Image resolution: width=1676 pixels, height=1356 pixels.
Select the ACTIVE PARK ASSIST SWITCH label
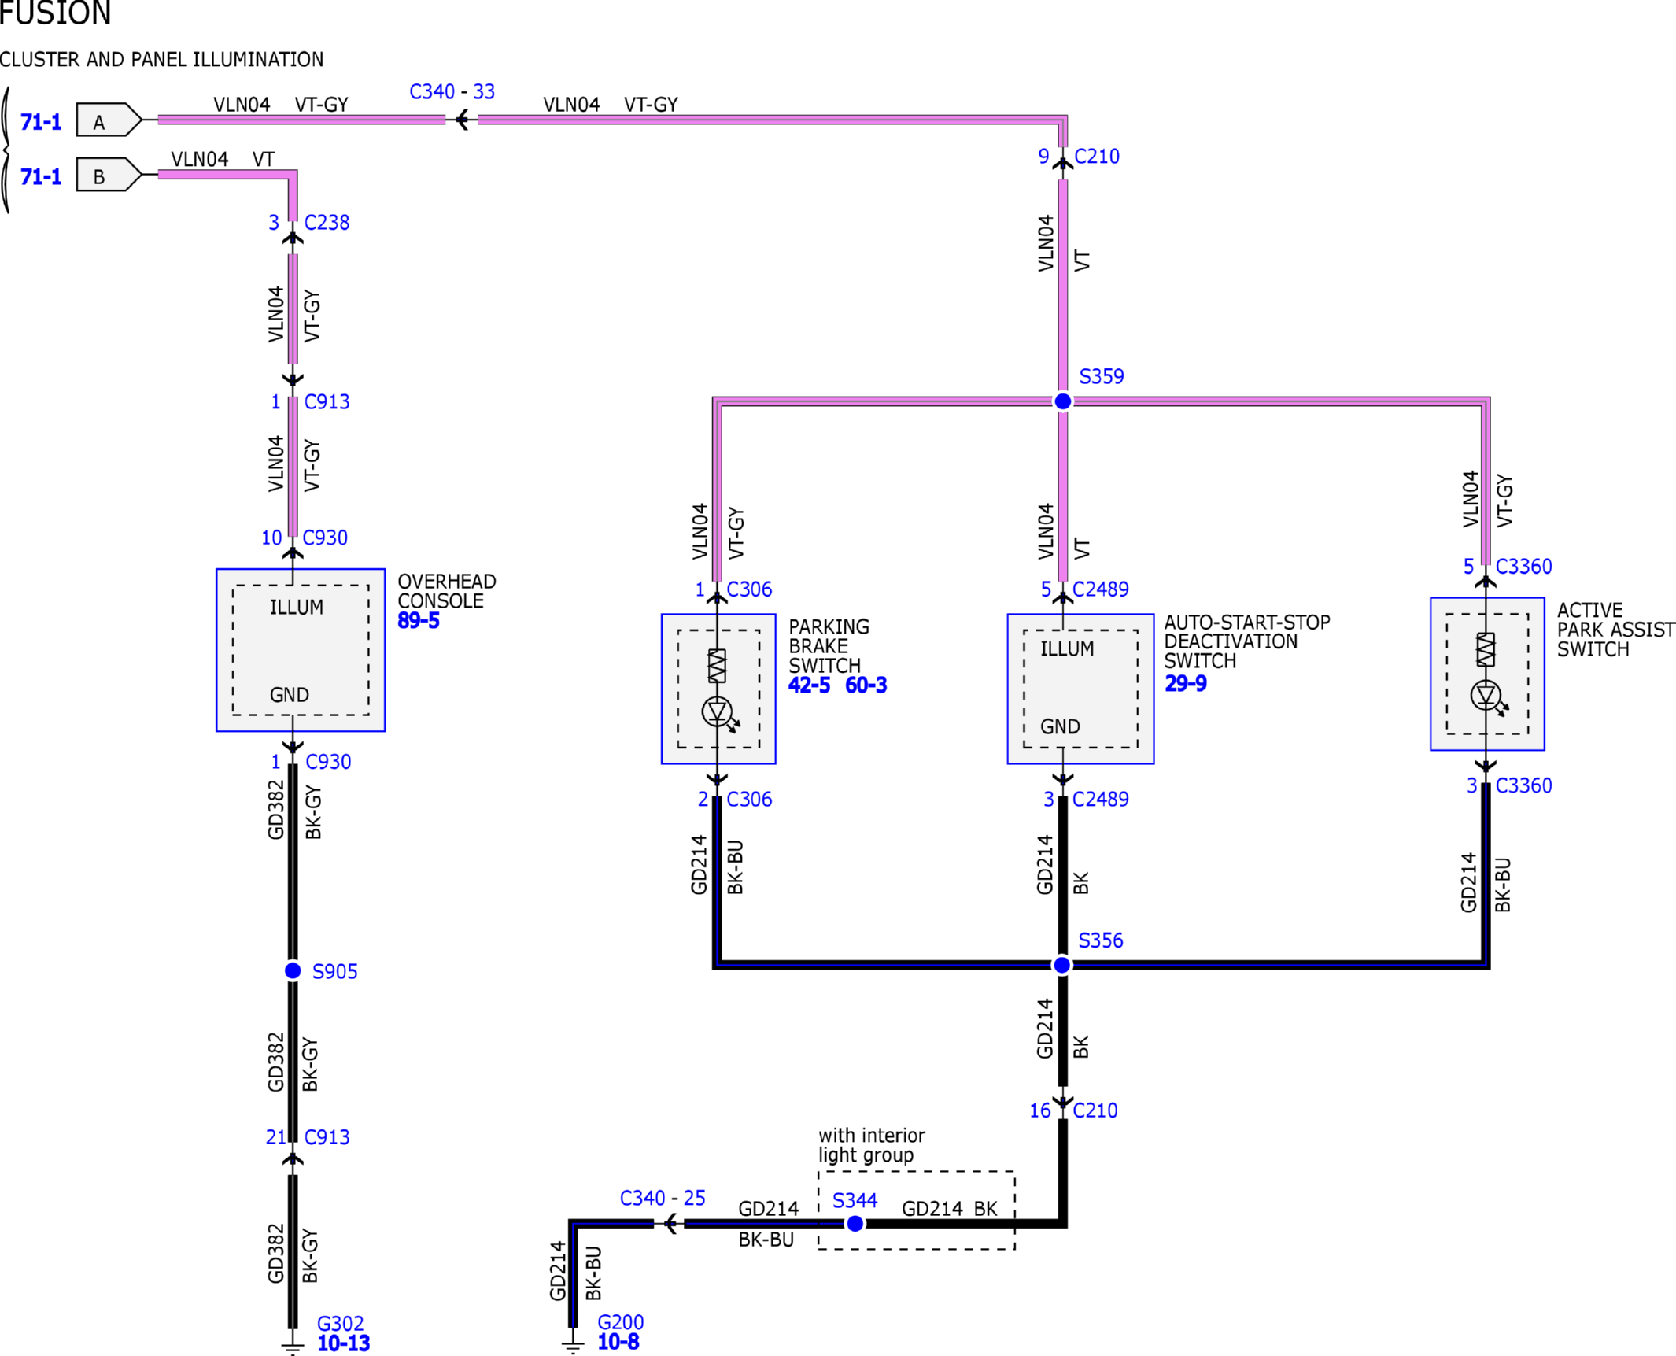[x=1616, y=630]
